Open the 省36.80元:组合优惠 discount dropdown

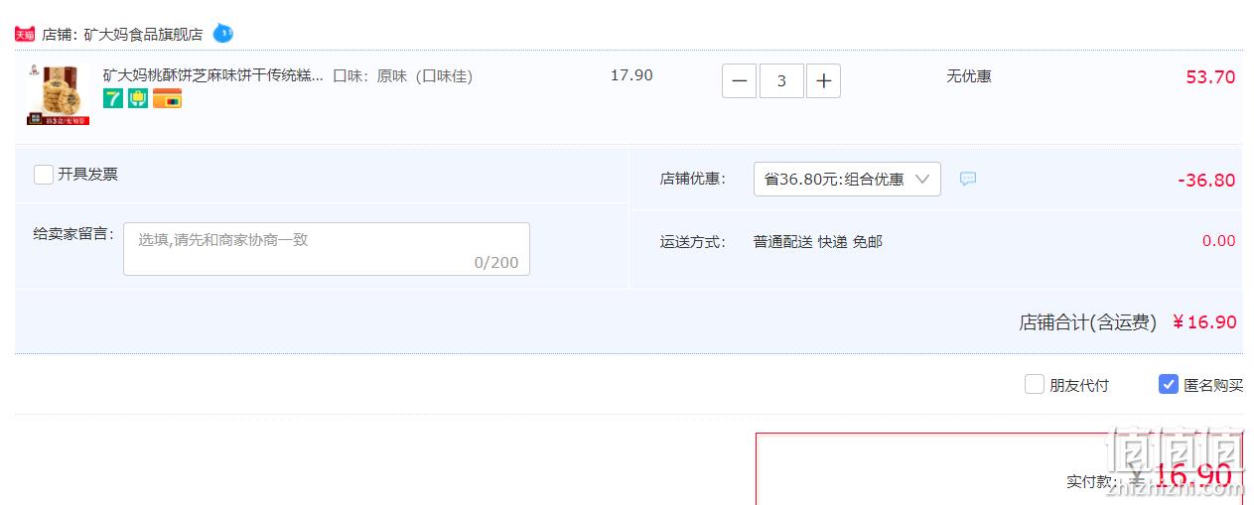coord(847,180)
